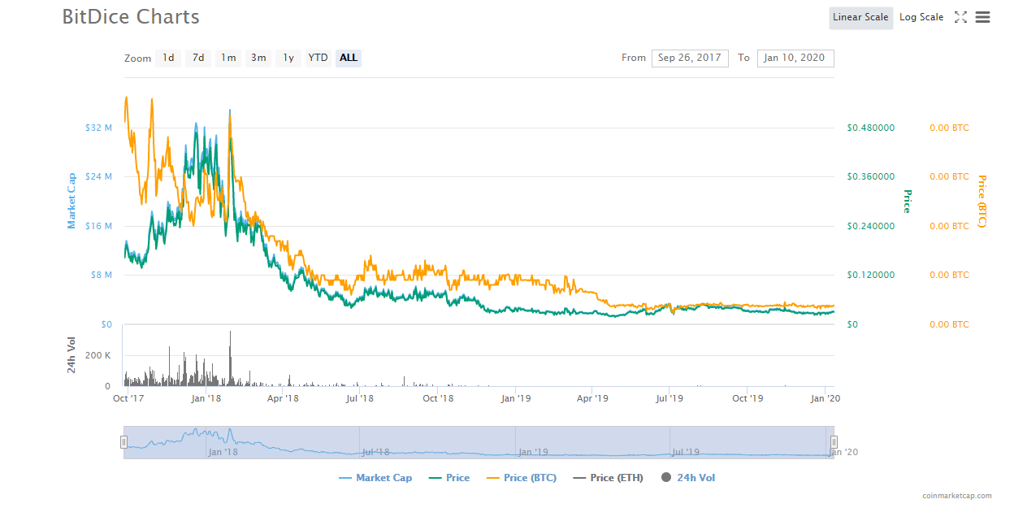Click the $32 M market cap axis label
This screenshot has width=1027, height=521.
click(98, 128)
